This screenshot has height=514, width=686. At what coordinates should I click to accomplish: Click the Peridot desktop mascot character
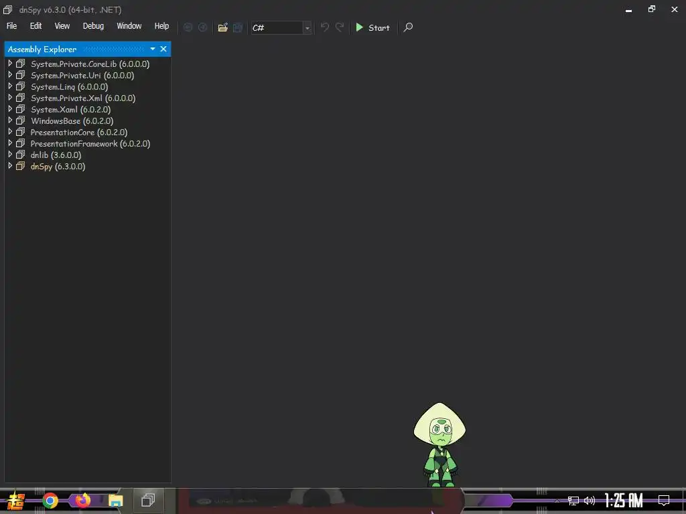click(x=439, y=444)
